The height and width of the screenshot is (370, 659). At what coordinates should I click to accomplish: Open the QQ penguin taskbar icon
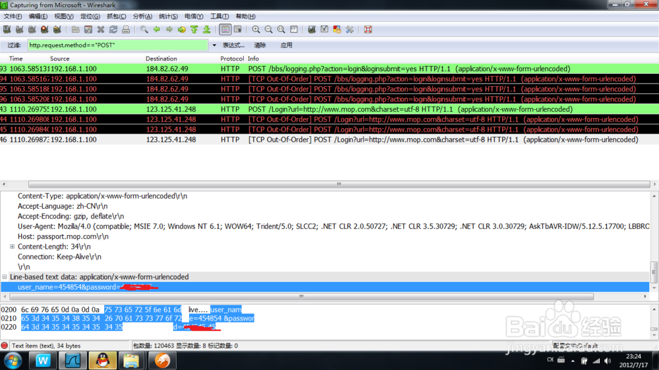[x=102, y=361]
